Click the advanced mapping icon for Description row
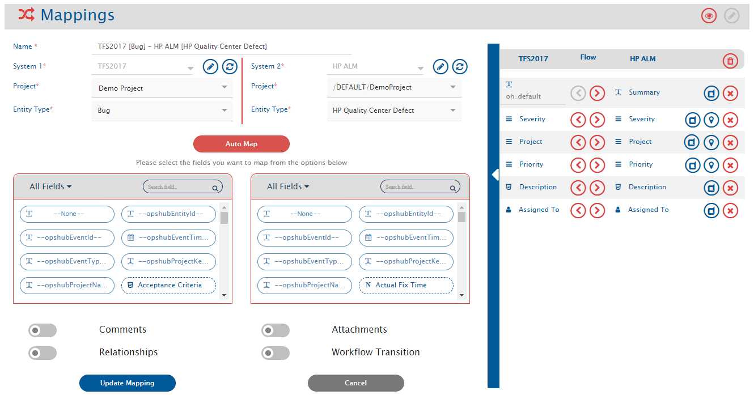 [711, 188]
